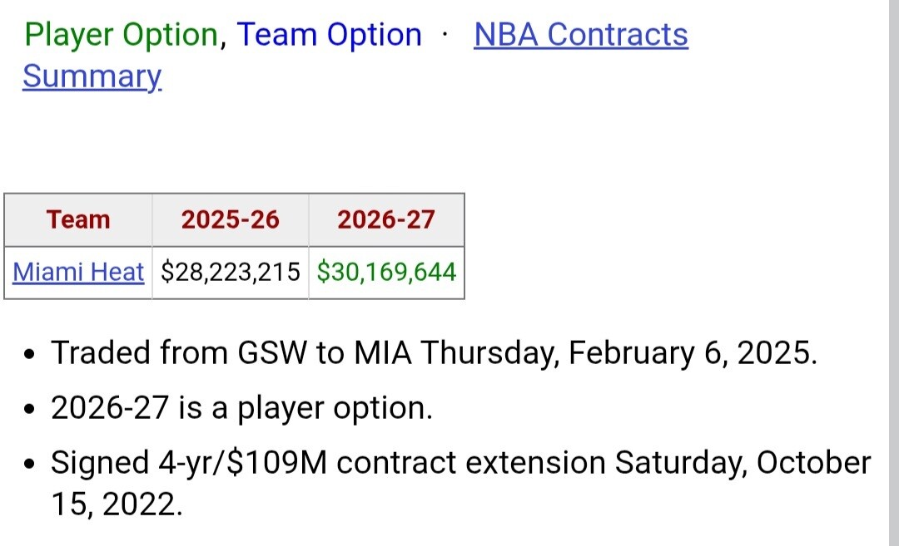The height and width of the screenshot is (546, 899).
Task: Select the 2026-27 column header
Action: tap(386, 219)
